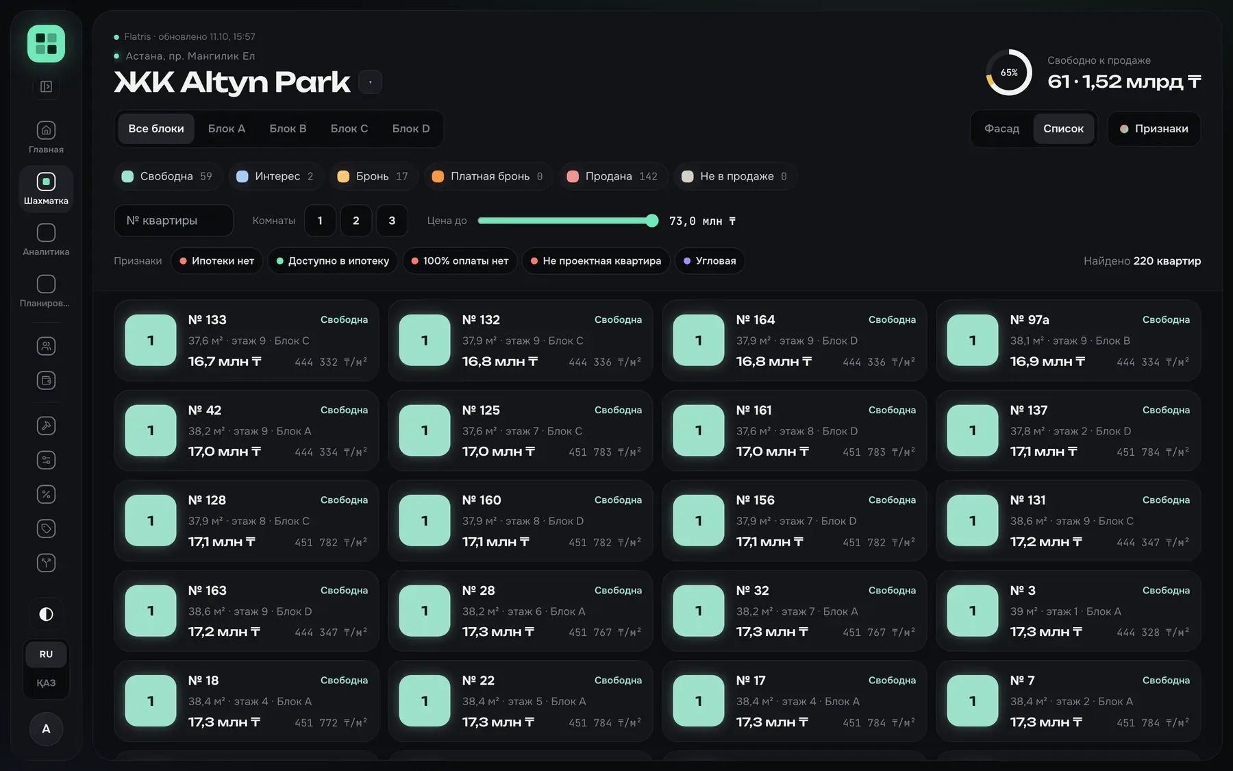1233x771 pixels.
Task: Select the Блок C tab
Action: [349, 129]
